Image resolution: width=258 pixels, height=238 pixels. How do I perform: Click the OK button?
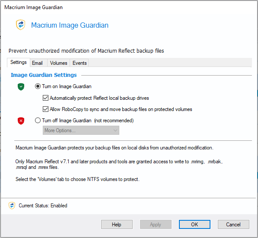click(x=194, y=224)
